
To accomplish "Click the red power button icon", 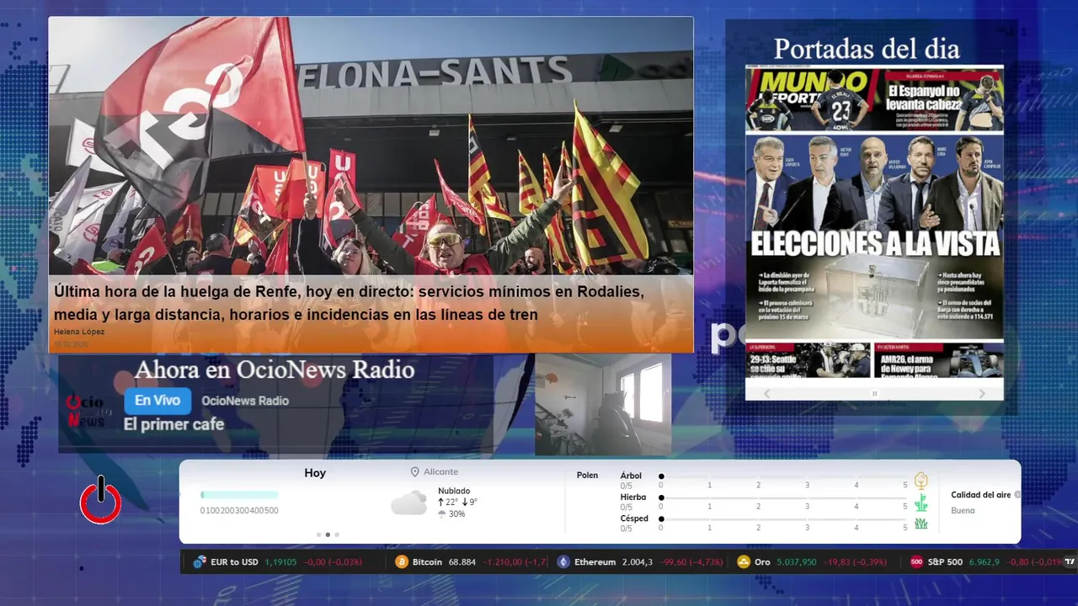I will pyautogui.click(x=100, y=501).
